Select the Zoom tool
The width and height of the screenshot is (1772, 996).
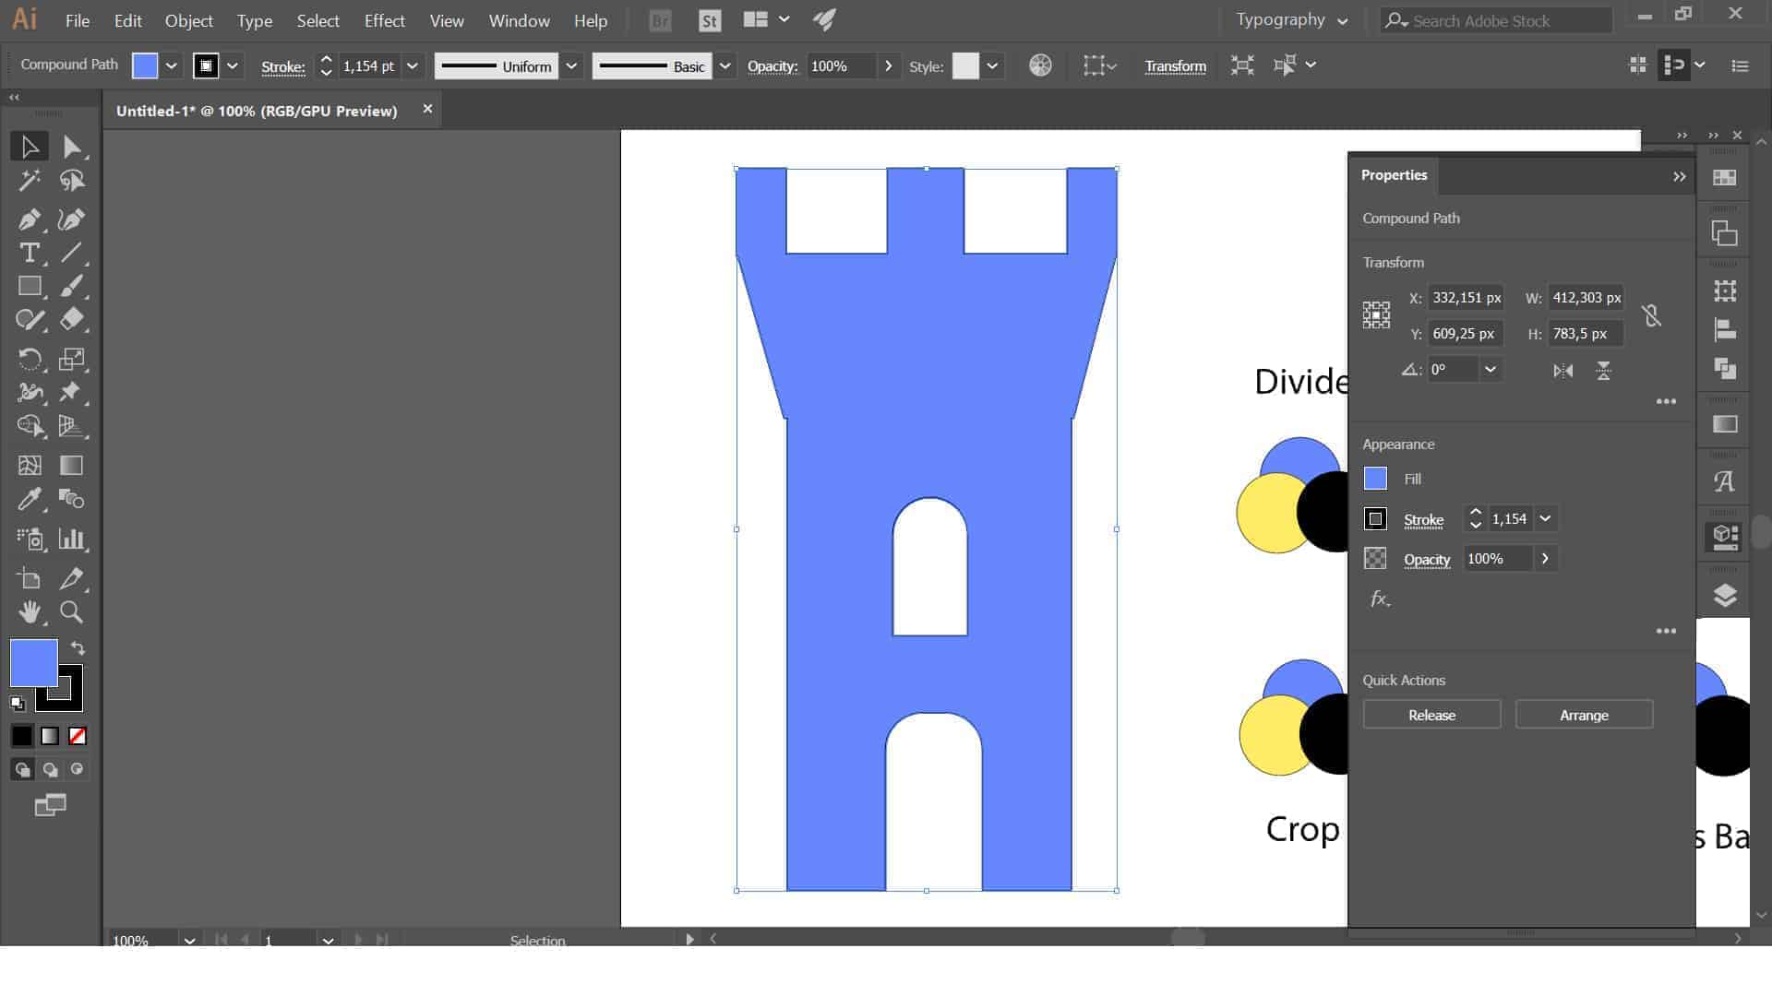coord(72,612)
